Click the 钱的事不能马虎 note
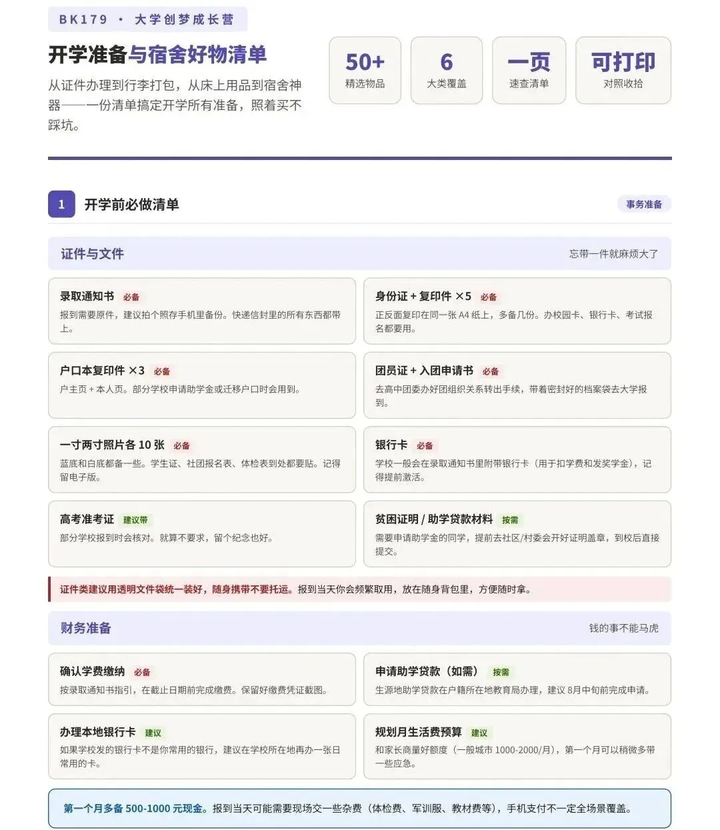720x830 pixels. pos(623,629)
